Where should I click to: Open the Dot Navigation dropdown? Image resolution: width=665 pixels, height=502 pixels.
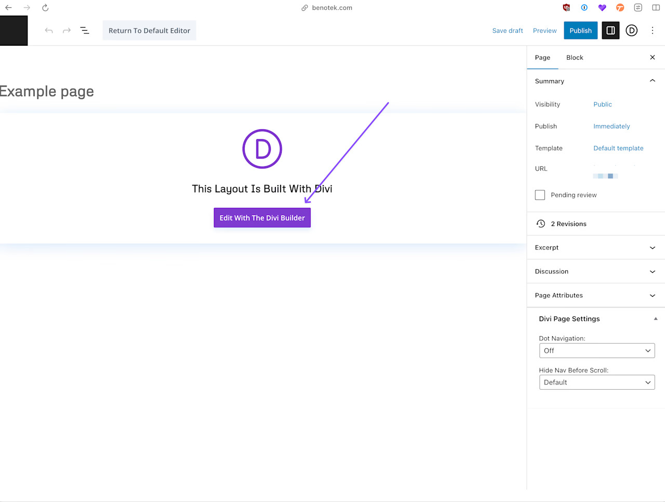pyautogui.click(x=596, y=351)
